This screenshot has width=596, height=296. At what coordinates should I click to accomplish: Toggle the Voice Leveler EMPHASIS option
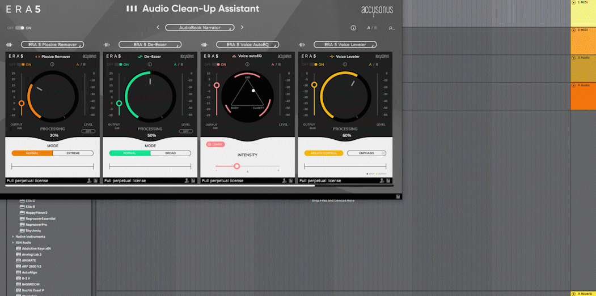pos(367,153)
